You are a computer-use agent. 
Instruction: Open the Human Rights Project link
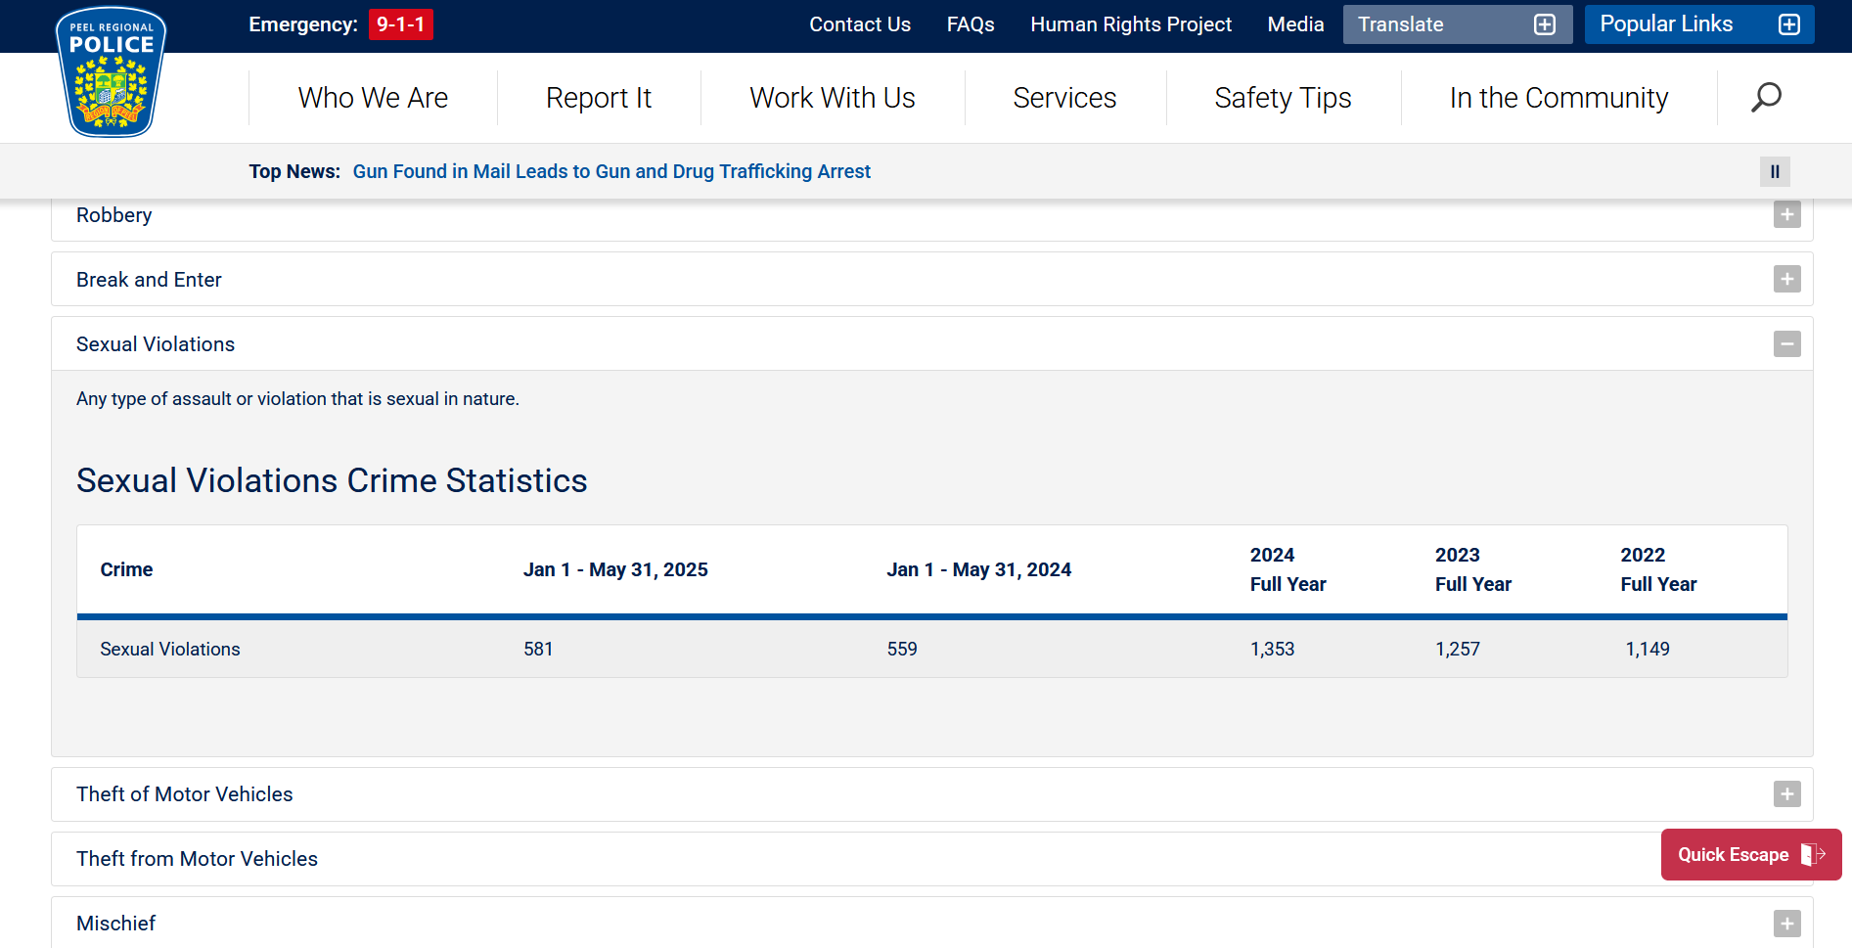[1131, 24]
